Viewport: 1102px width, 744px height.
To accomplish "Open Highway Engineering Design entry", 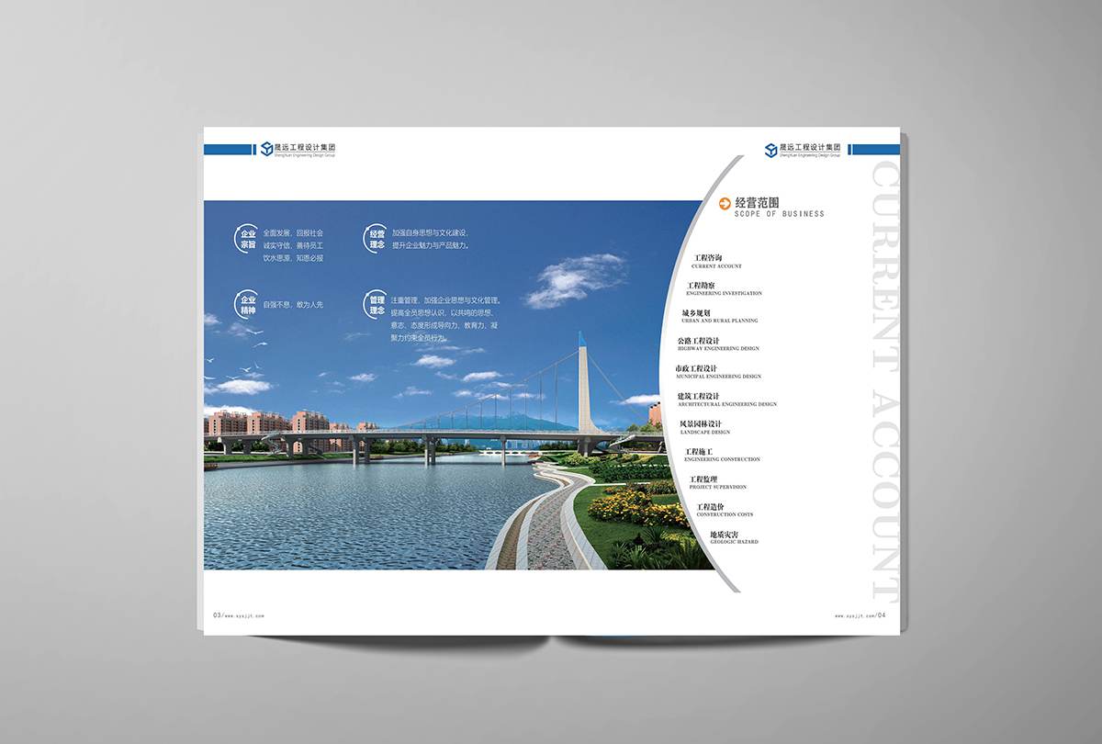I will (x=718, y=344).
